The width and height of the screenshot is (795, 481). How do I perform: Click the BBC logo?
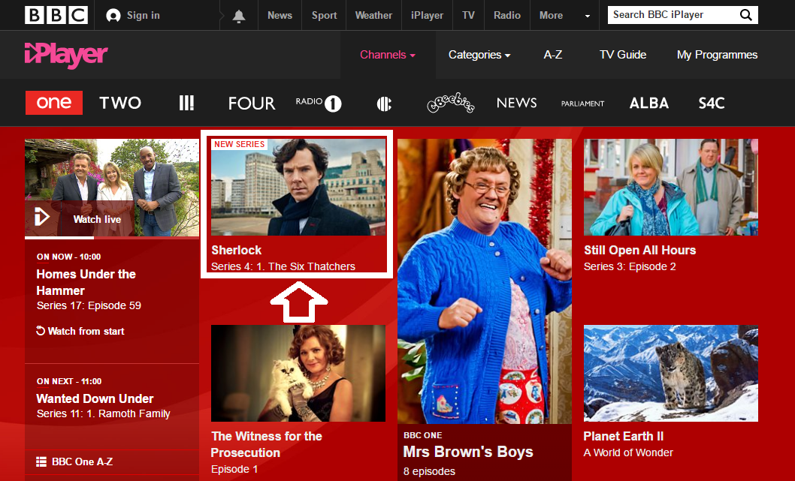(56, 15)
